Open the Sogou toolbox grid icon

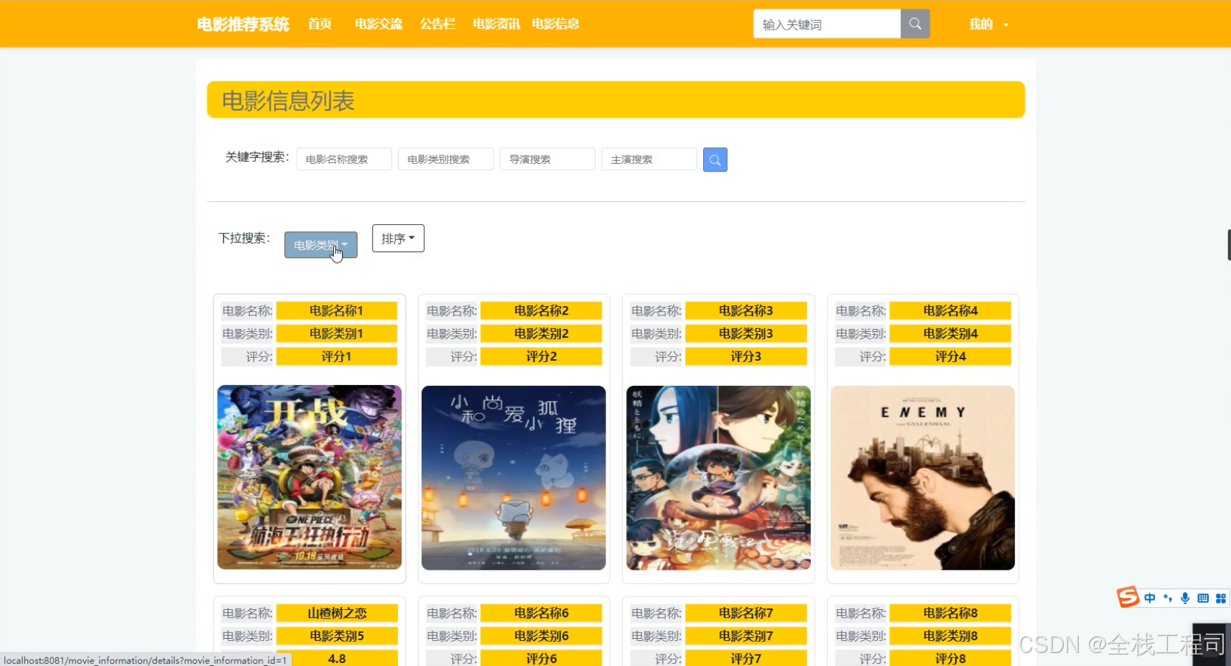tap(1220, 598)
